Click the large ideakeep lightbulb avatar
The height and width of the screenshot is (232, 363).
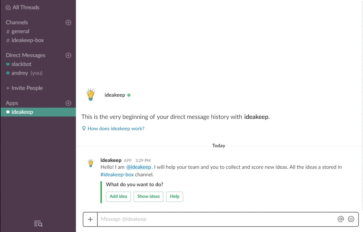(x=91, y=95)
